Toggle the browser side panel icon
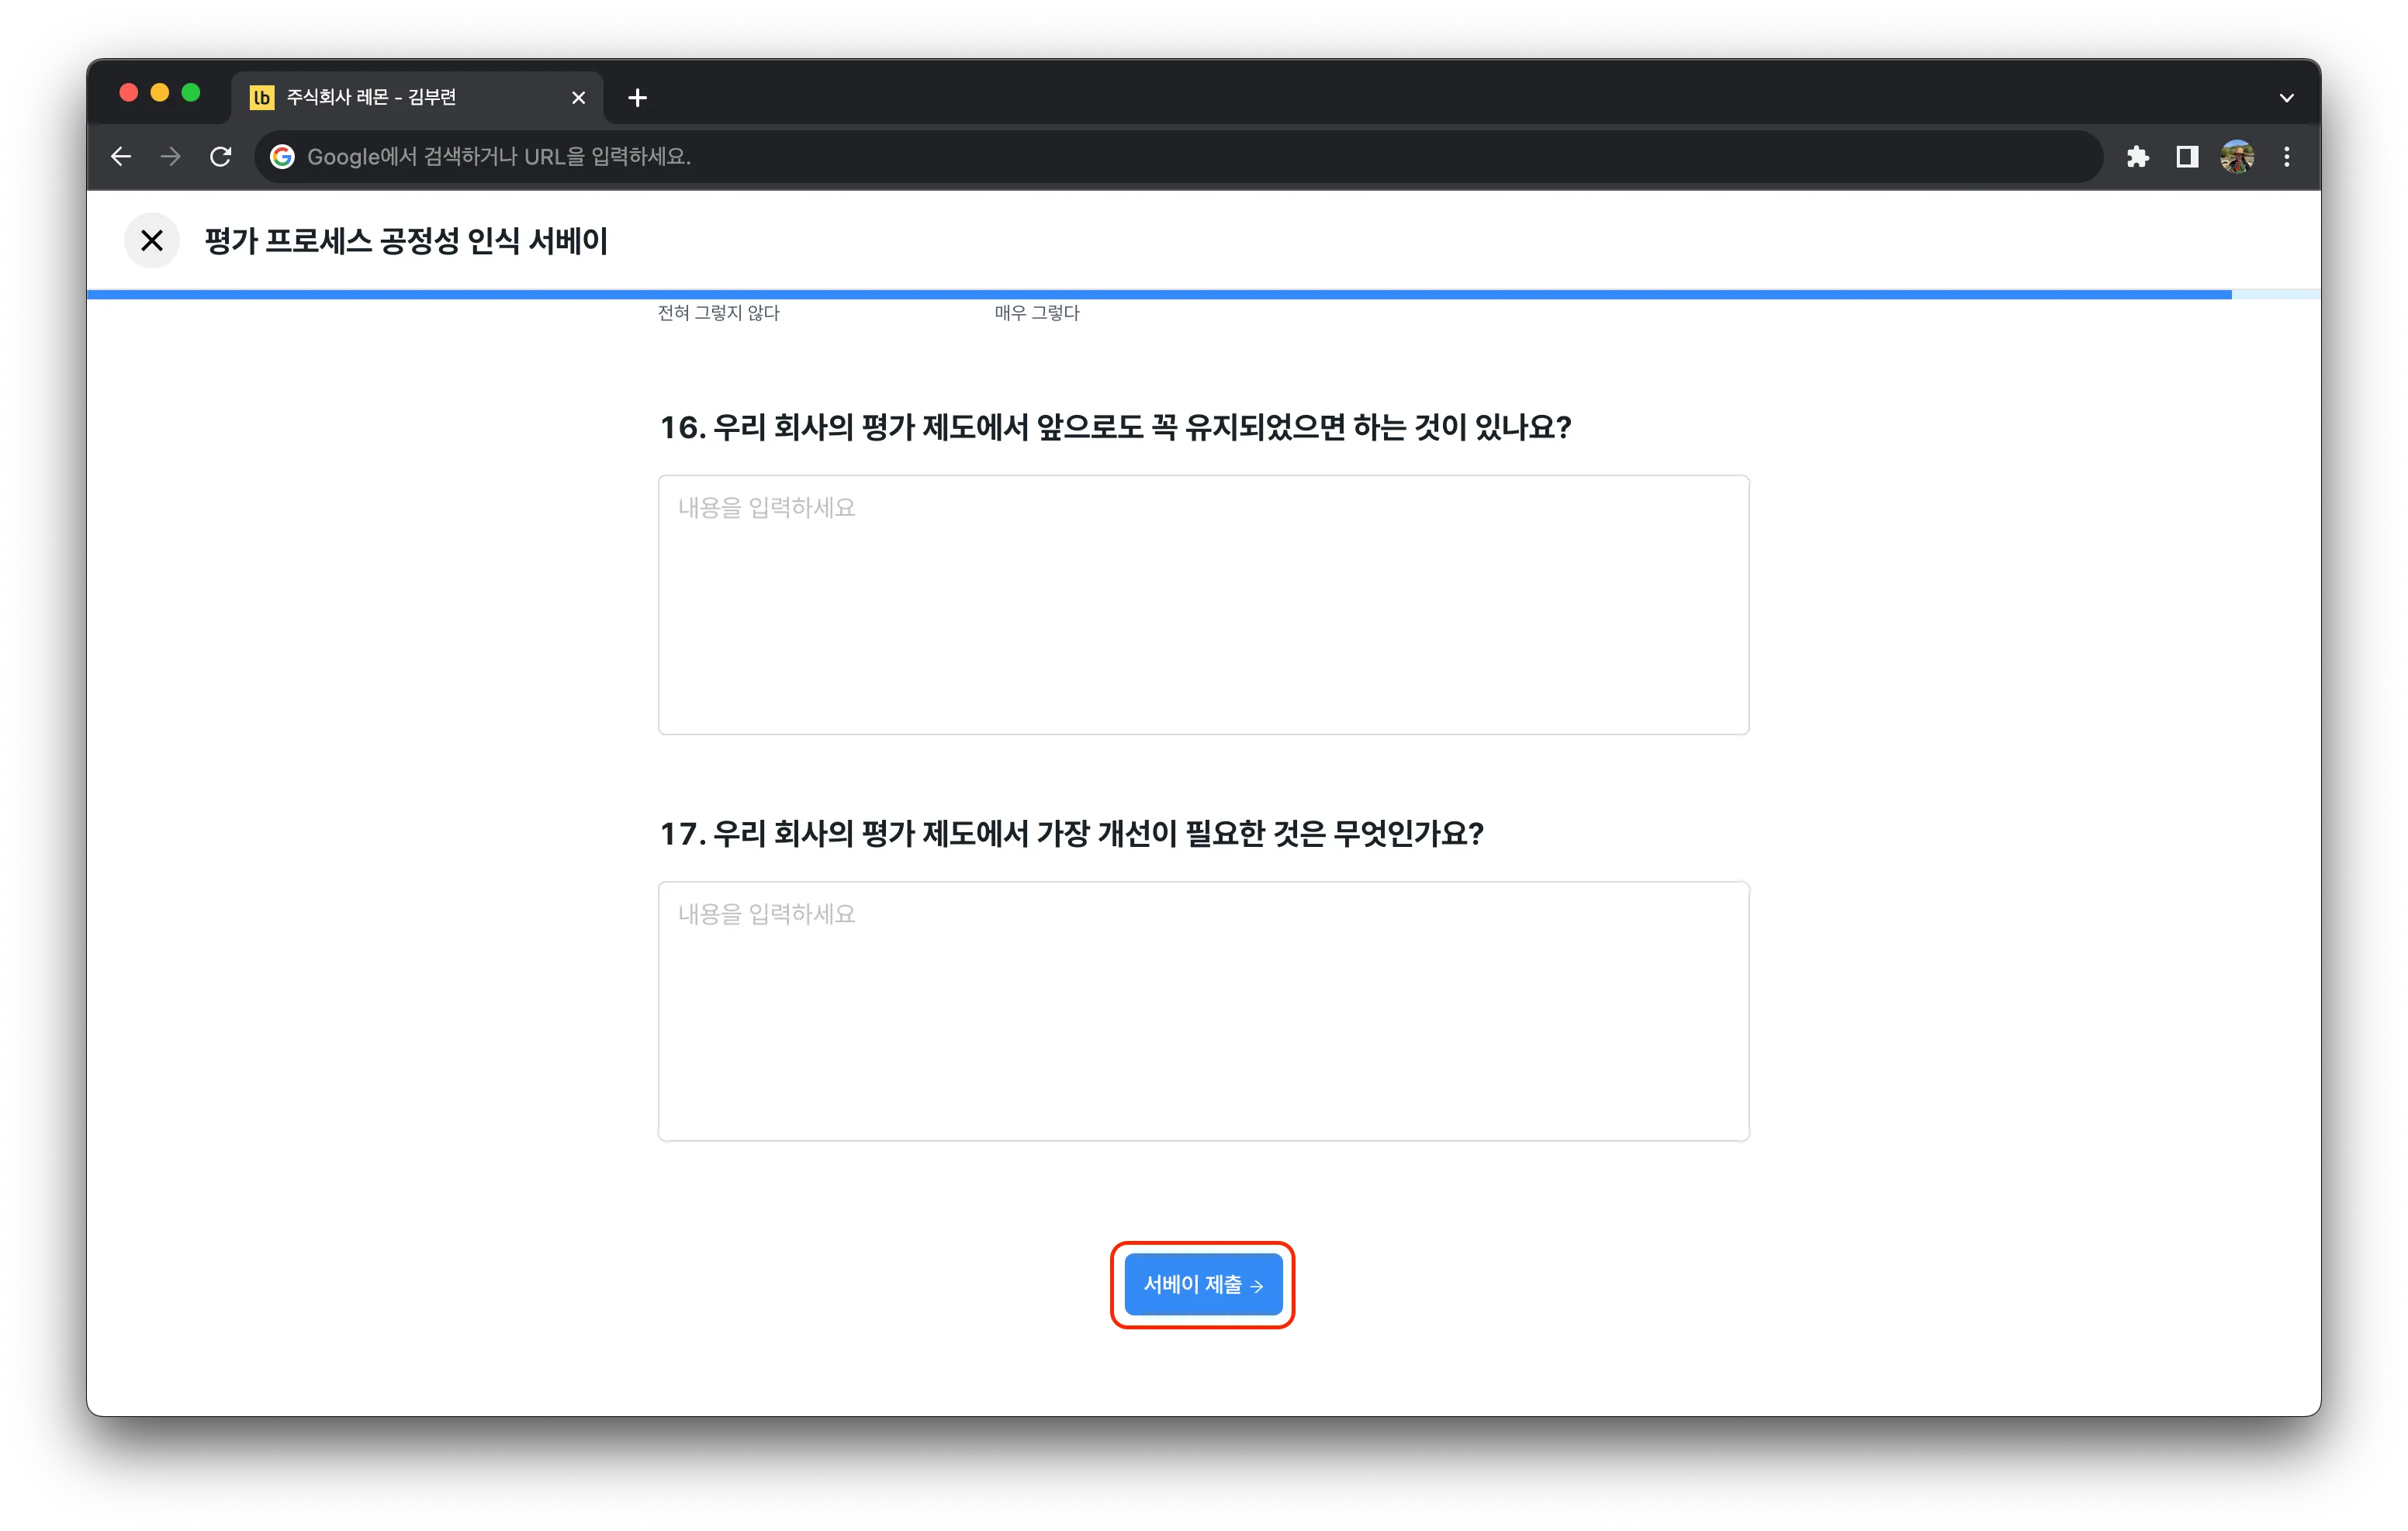Screen dimensions: 2408x1531 [x=2187, y=156]
